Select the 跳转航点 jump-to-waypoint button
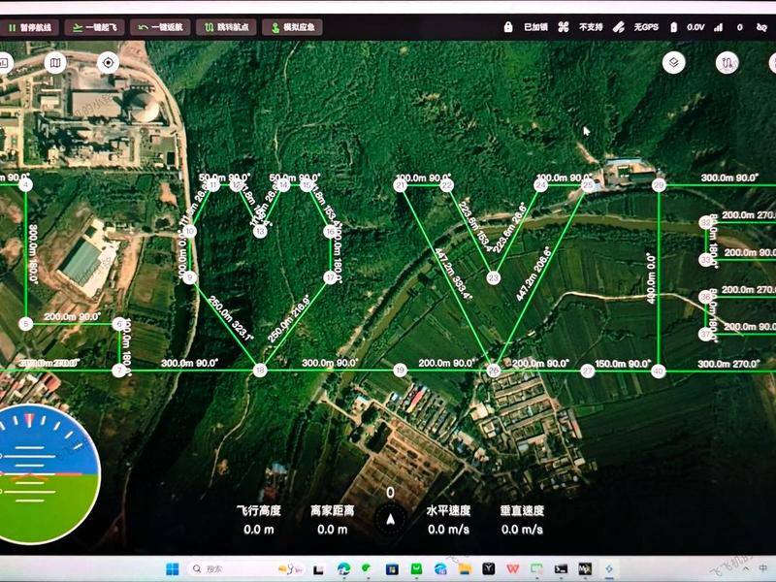 pyautogui.click(x=226, y=27)
